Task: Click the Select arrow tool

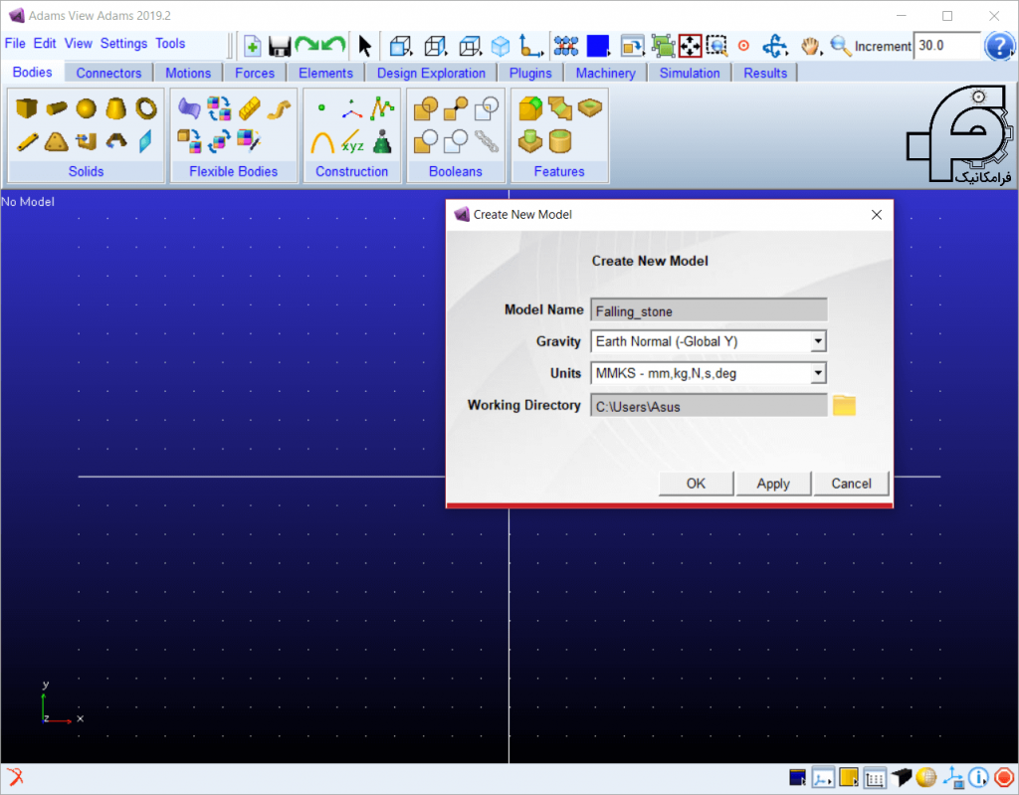Action: [x=364, y=46]
